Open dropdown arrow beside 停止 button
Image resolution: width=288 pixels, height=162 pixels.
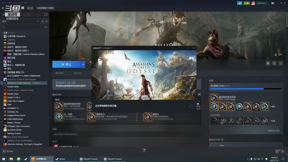(83, 64)
